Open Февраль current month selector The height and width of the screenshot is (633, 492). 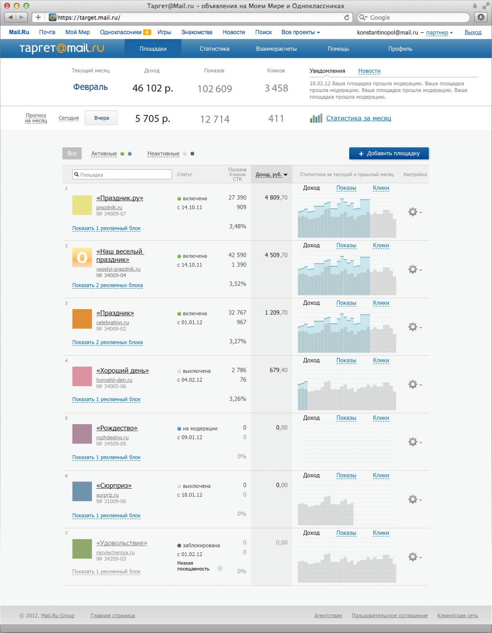90,87
